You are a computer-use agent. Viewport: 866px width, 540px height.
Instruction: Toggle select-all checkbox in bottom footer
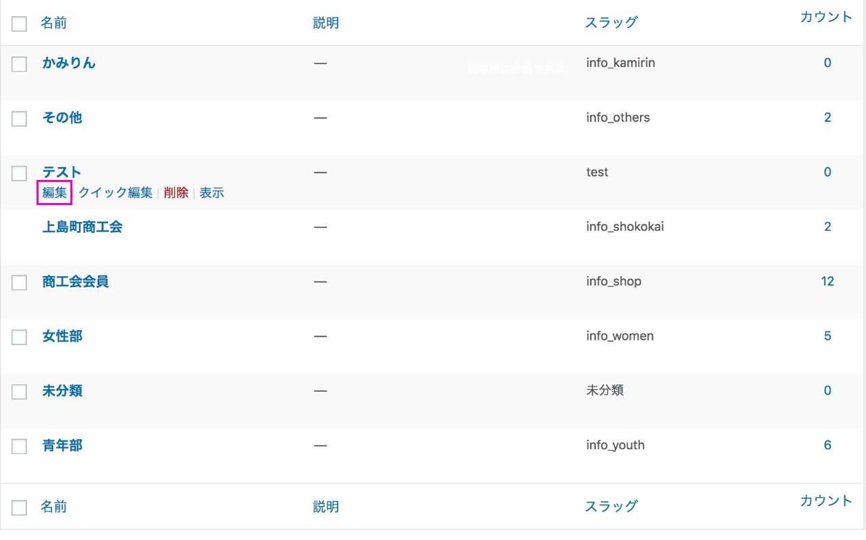[x=20, y=508]
